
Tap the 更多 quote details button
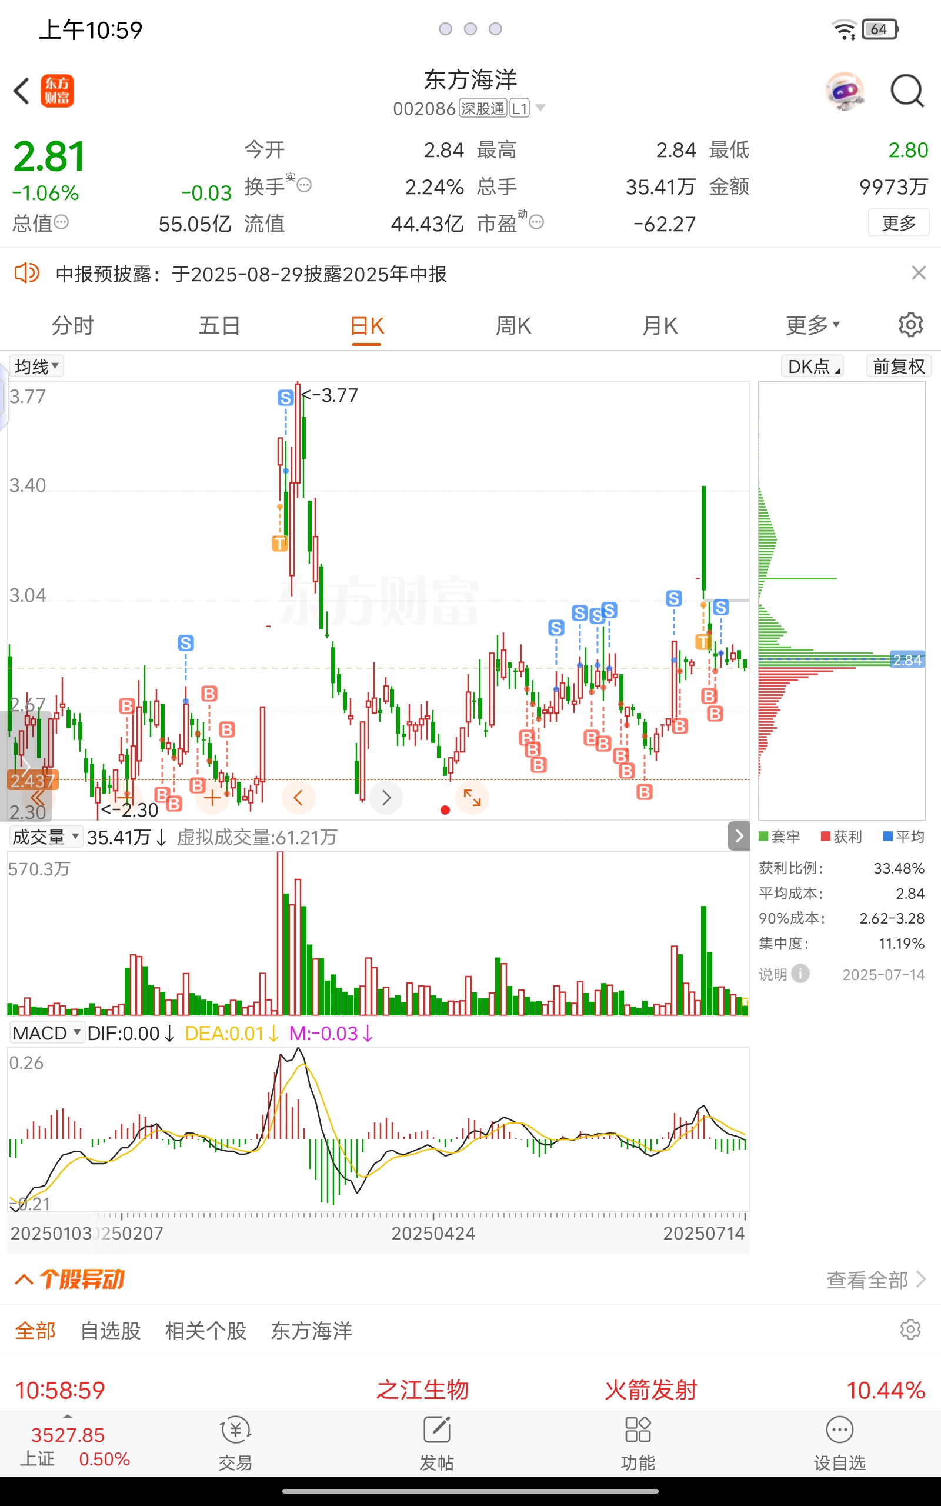(899, 223)
